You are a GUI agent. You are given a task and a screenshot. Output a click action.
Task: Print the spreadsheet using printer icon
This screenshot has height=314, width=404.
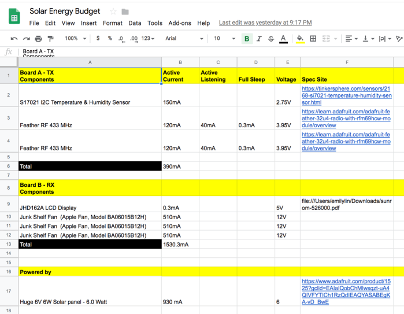tap(38, 39)
